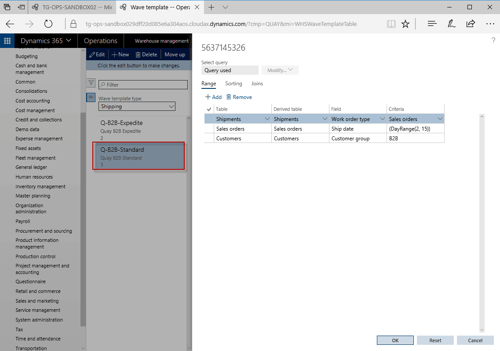Open the help question mark
The height and width of the screenshot is (351, 500).
click(x=493, y=40)
